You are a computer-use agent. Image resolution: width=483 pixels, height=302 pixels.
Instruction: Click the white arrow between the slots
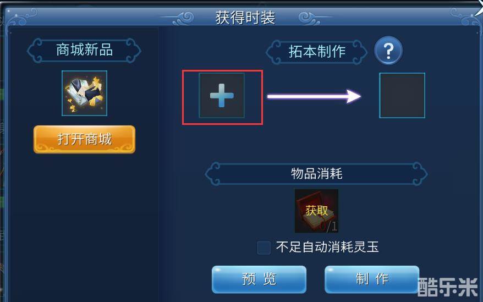(314, 96)
